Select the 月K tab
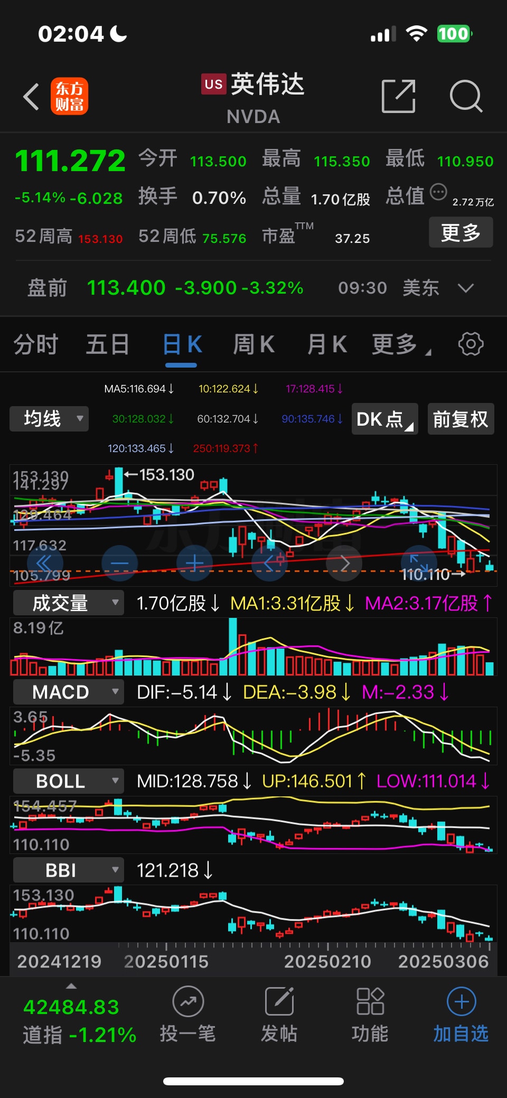Viewport: 507px width, 1098px height. tap(327, 344)
